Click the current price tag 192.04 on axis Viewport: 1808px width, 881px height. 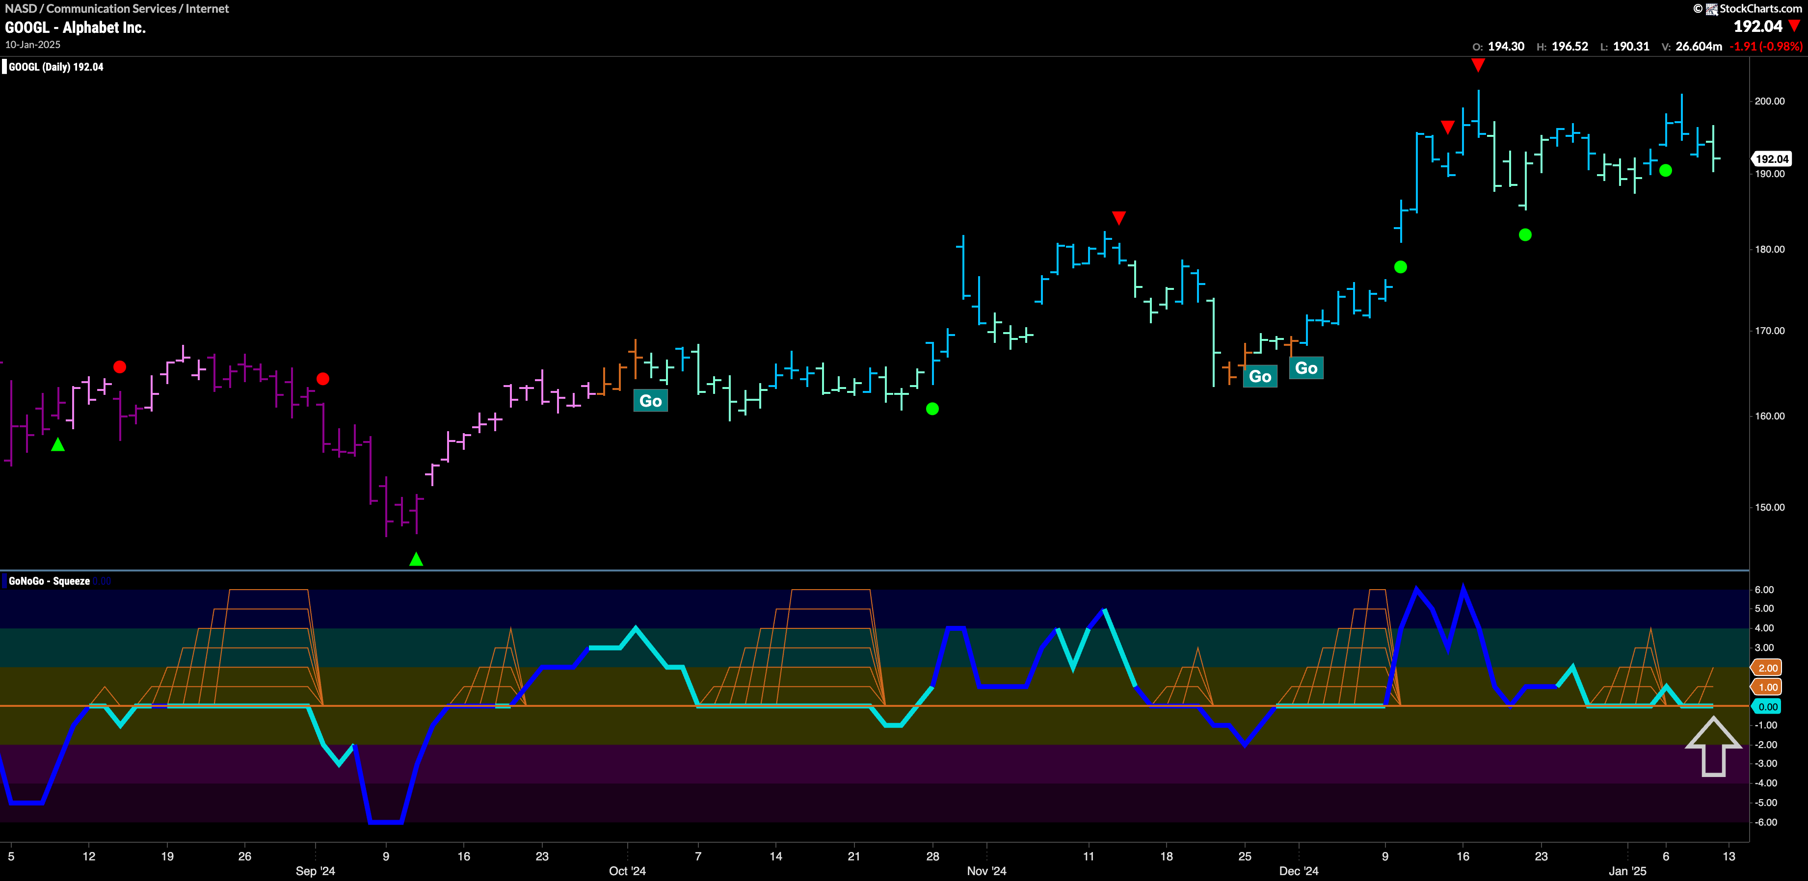click(1772, 159)
